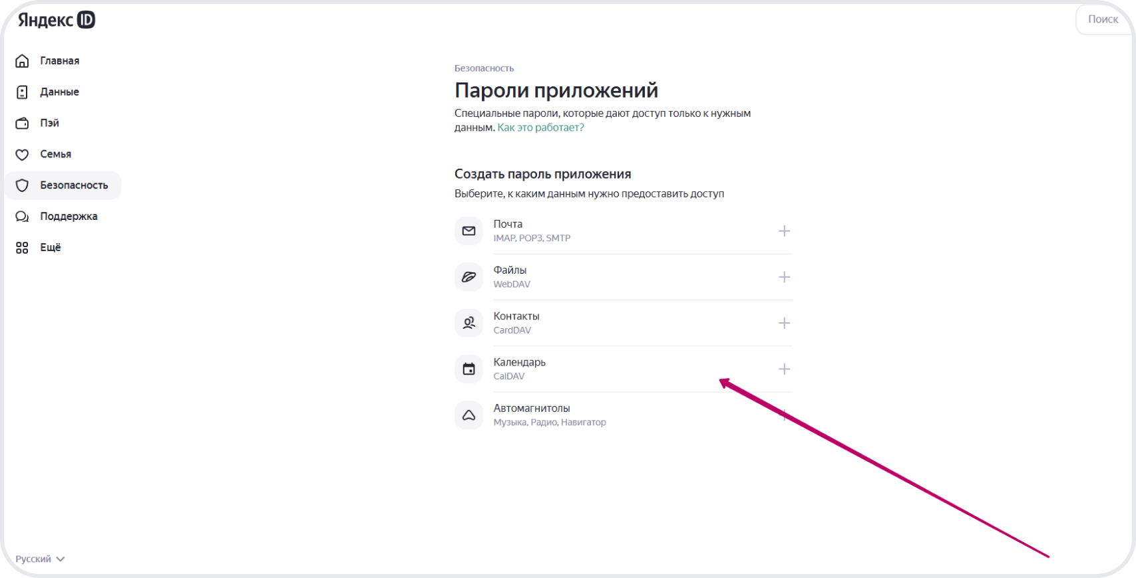
Task: Click the heart icon for Family
Action: (22, 154)
